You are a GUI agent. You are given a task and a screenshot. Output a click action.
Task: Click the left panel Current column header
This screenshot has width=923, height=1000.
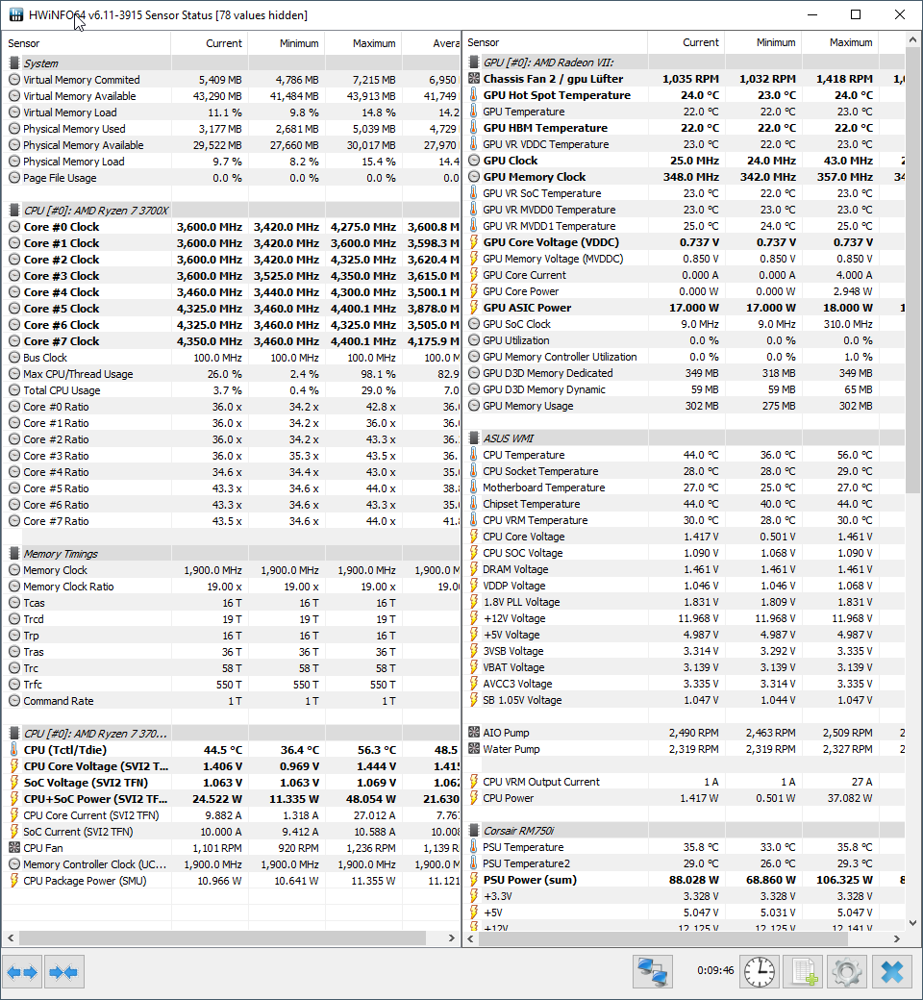tap(210, 43)
